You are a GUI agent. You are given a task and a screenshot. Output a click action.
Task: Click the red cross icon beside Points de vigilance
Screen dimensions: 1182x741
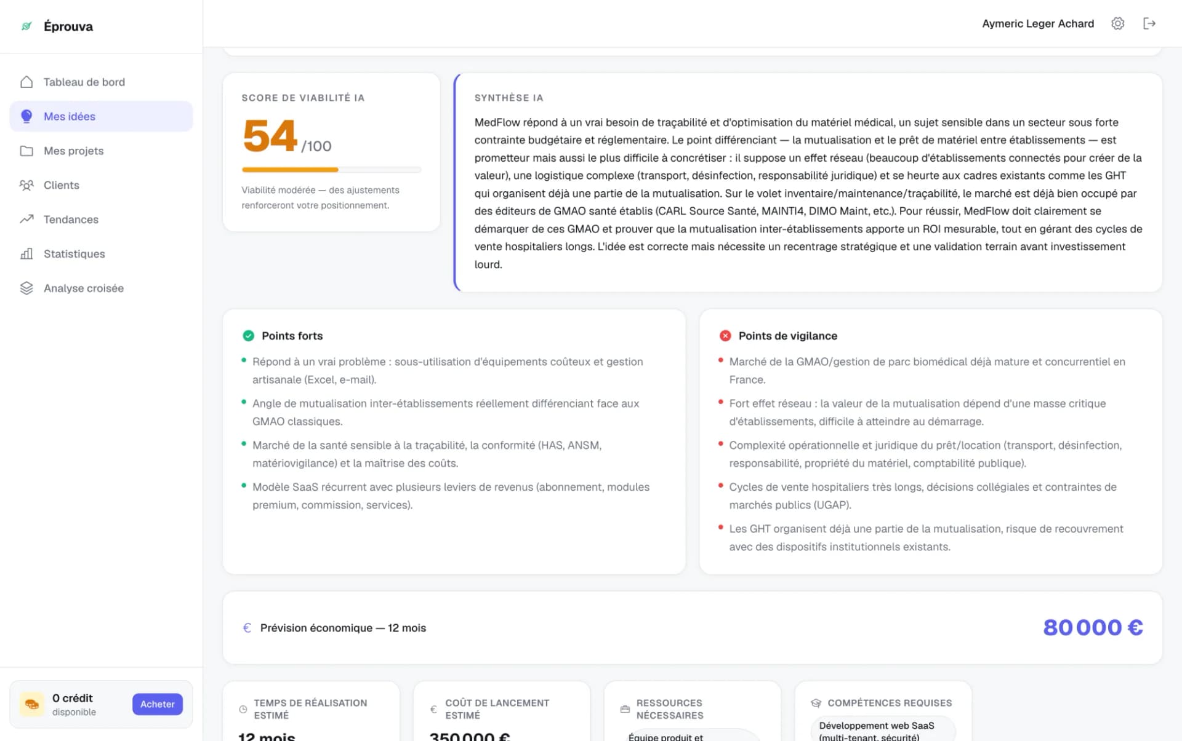pos(725,336)
